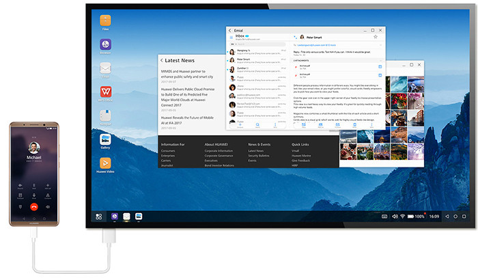Go back using Email window back arrow

(x=229, y=30)
